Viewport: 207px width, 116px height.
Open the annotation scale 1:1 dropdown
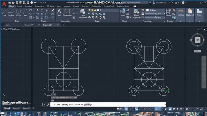182,109
